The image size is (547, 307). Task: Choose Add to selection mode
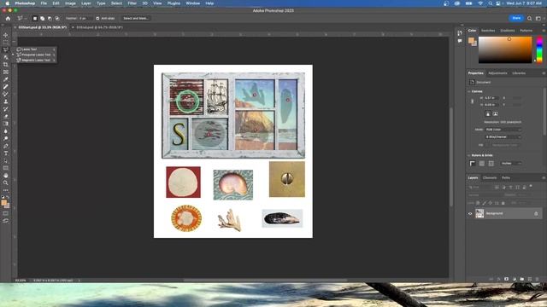coord(42,18)
